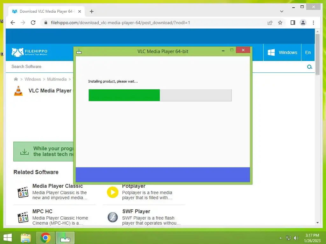Image resolution: width=326 pixels, height=244 pixels.
Task: Click the Chrome forward arrow
Action: pyautogui.click(x=23, y=23)
